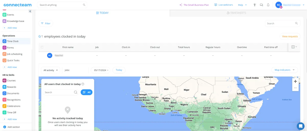
Task: Open the support chat bubble
Action: pyautogui.click(x=300, y=126)
